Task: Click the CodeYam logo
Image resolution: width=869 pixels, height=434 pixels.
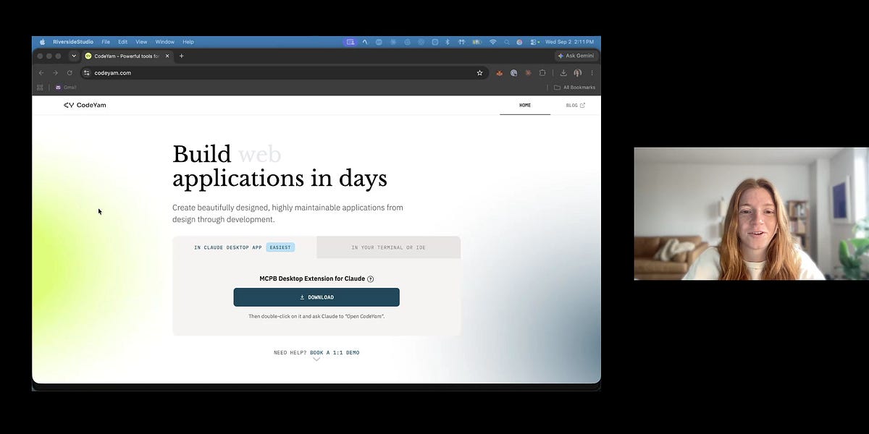Action: point(85,105)
